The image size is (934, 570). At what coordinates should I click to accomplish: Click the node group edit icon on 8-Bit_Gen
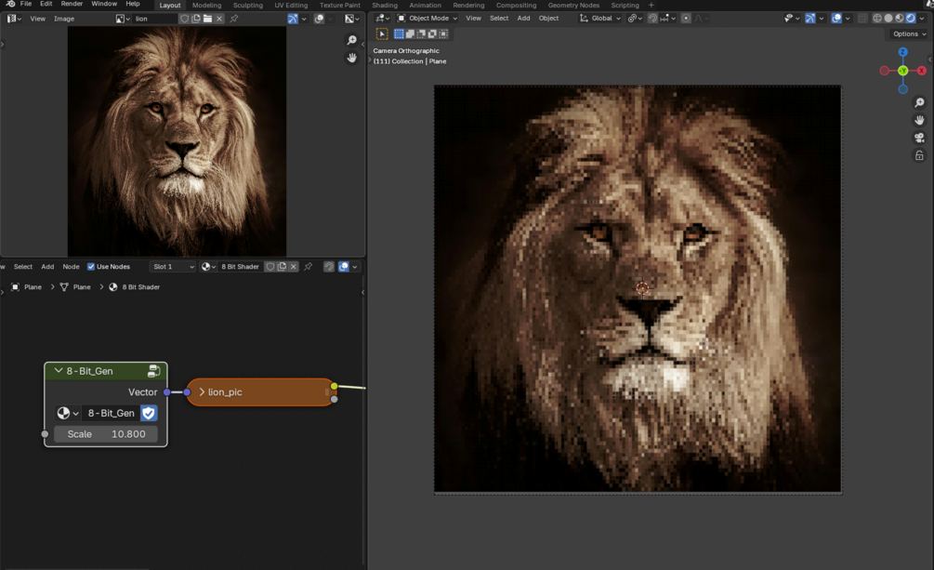154,371
